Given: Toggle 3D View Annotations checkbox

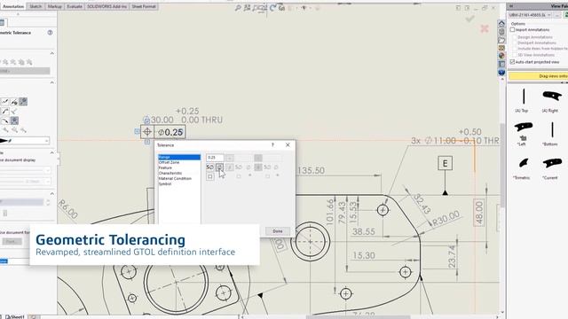Looking at the screenshot, I should (515, 55).
